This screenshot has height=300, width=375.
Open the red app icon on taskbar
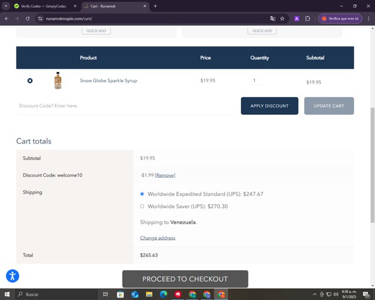[x=178, y=294]
